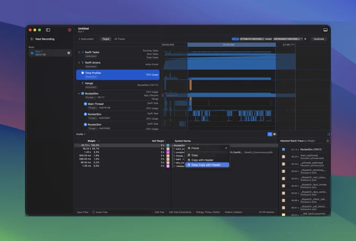Click the filter options gear icon
356x241 pixels.
coord(305,39)
